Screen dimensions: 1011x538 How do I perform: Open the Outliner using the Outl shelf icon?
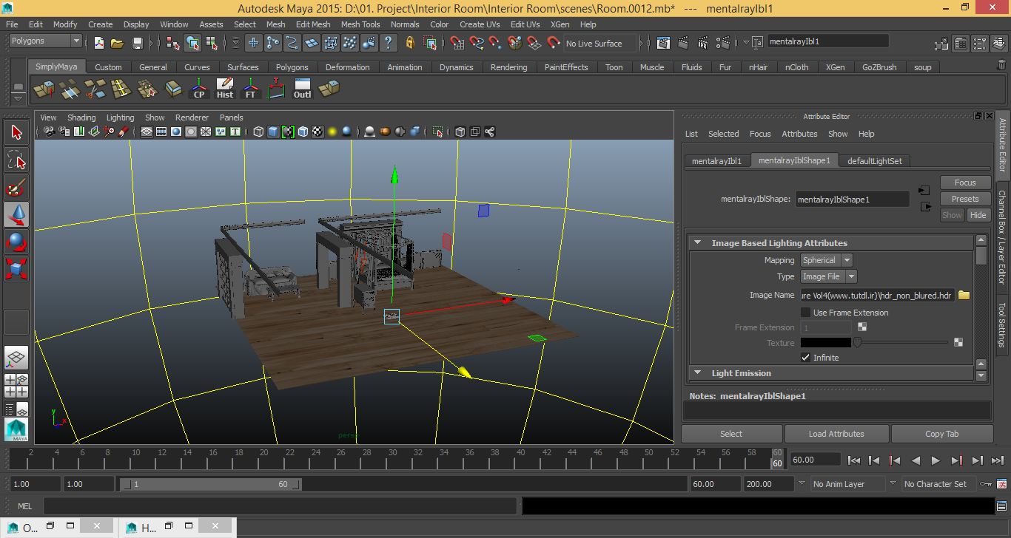click(x=302, y=88)
